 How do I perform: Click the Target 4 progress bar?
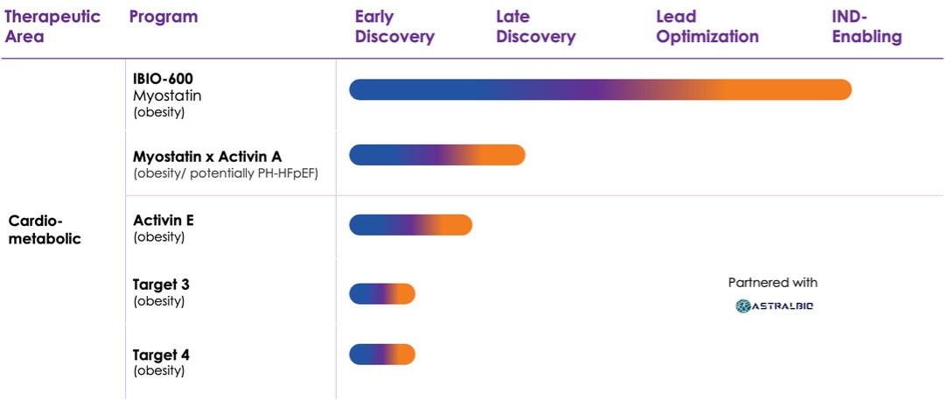coord(381,355)
